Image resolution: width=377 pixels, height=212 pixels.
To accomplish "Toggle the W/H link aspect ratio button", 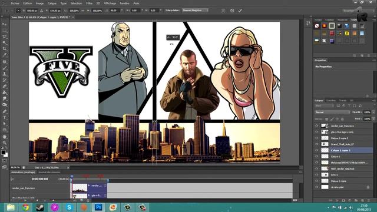I will 82,11.
